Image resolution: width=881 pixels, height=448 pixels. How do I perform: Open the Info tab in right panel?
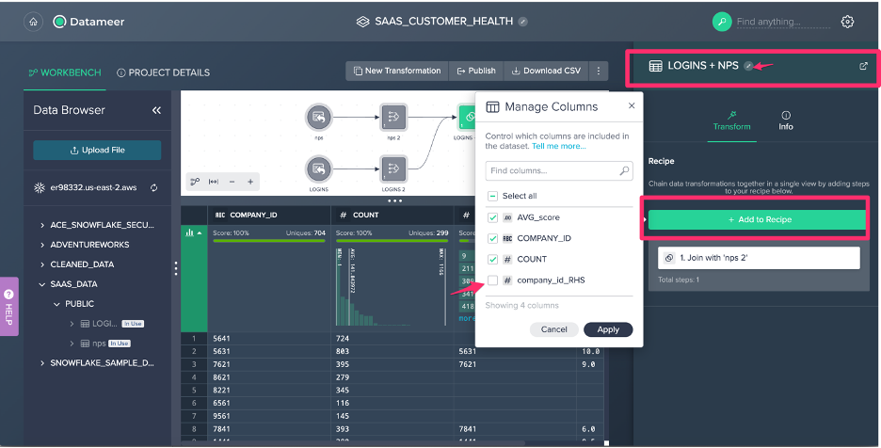click(x=785, y=120)
